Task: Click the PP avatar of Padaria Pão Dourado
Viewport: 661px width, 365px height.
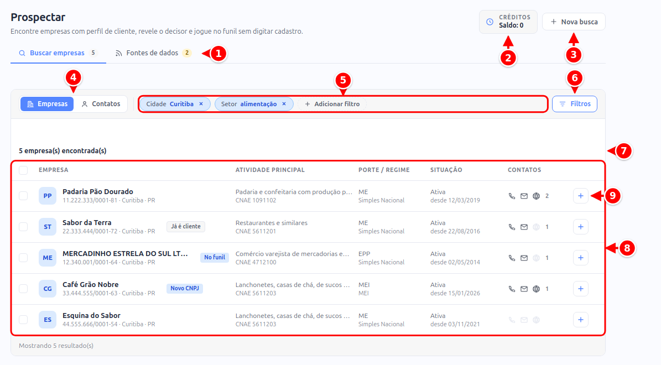Action: 48,196
